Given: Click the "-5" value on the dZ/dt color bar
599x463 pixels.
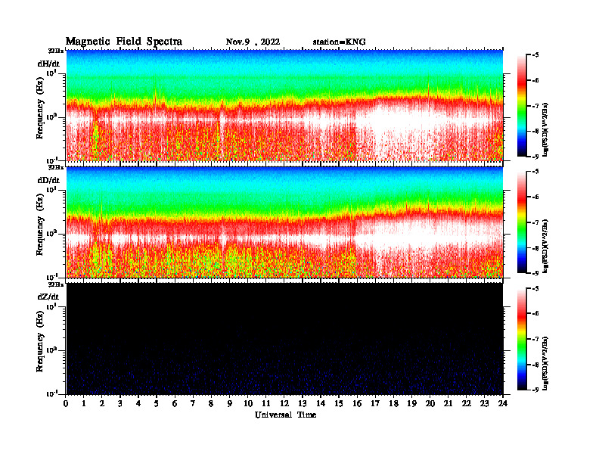Looking at the screenshot, I should coord(535,288).
